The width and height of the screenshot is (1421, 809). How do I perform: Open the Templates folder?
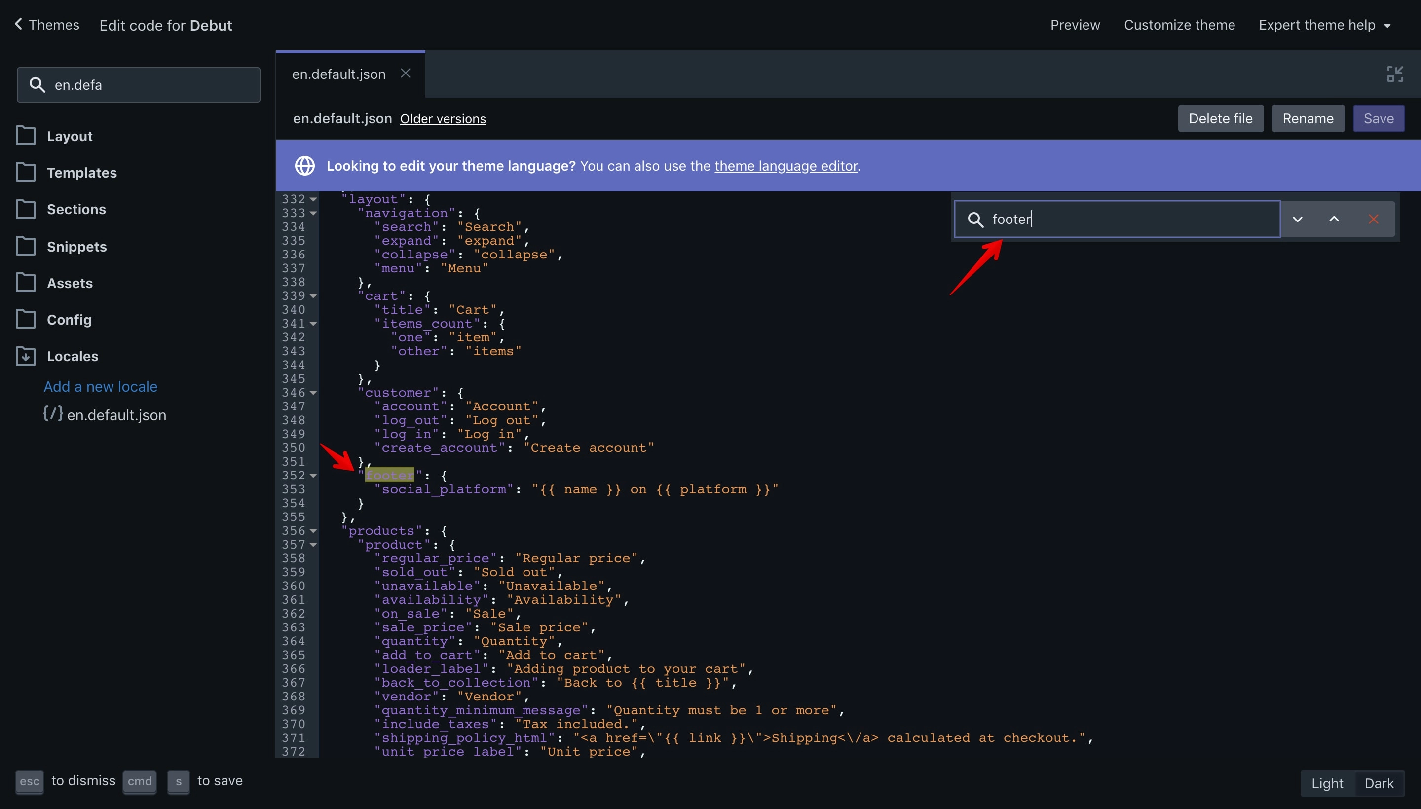pyautogui.click(x=82, y=173)
